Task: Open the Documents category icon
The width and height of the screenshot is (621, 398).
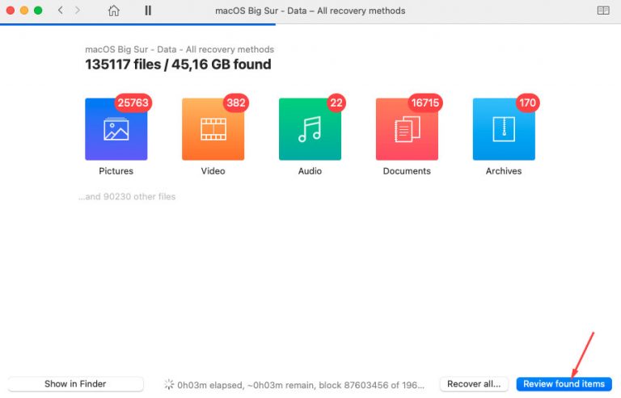Action: 407,130
